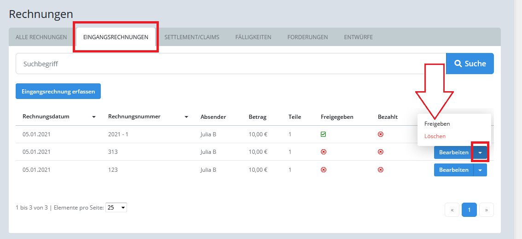Sort by Rechnungsnummer column arrow

(186, 117)
